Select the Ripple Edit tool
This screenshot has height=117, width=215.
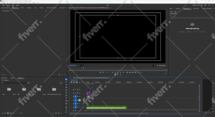pyautogui.click(x=66, y=85)
